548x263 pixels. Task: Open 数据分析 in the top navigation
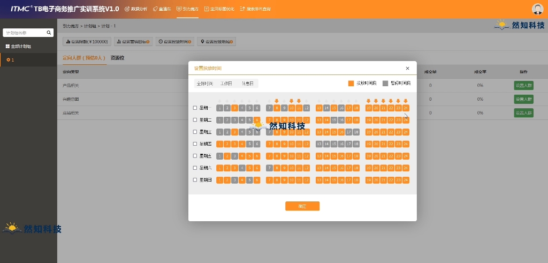(136, 9)
